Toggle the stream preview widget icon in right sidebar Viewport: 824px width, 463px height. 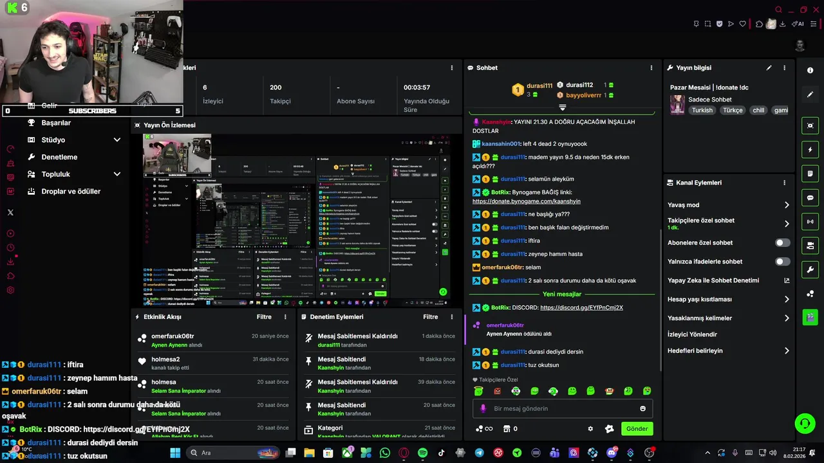[810, 126]
